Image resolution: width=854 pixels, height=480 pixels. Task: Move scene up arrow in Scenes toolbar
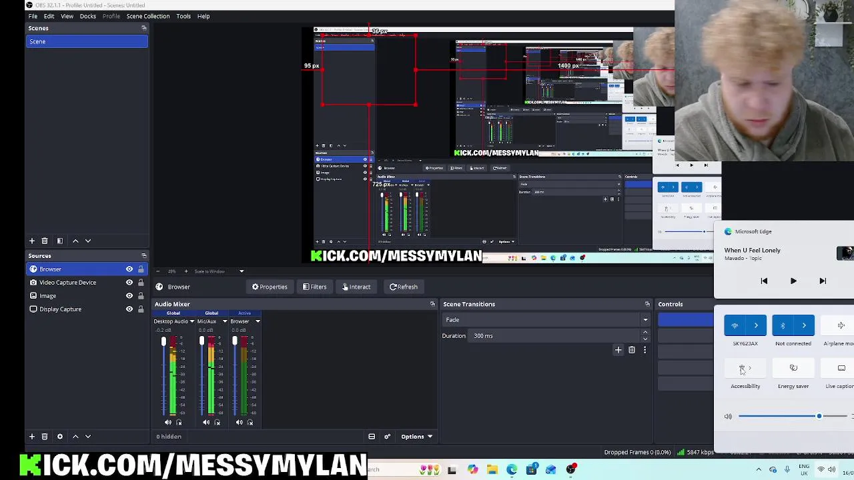(75, 241)
